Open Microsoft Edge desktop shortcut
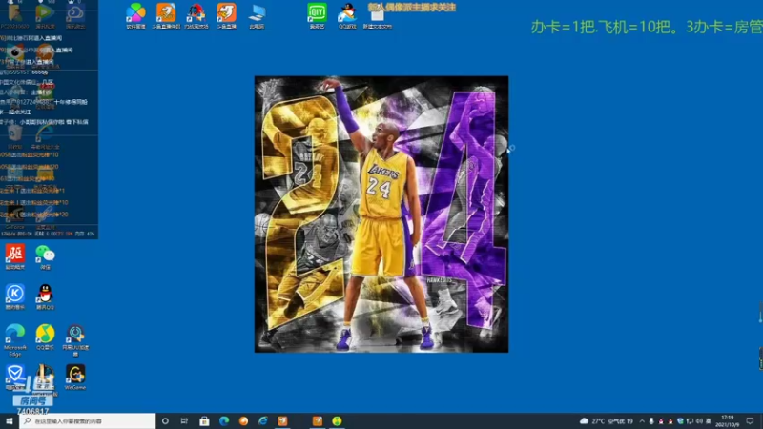Image resolution: width=763 pixels, height=429 pixels. (x=15, y=340)
